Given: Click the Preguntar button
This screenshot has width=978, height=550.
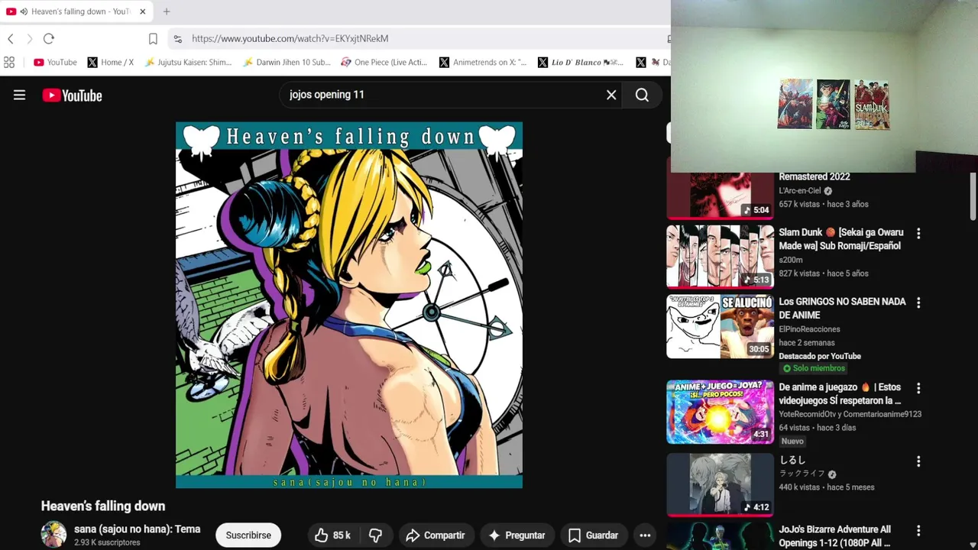Looking at the screenshot, I should [x=517, y=535].
